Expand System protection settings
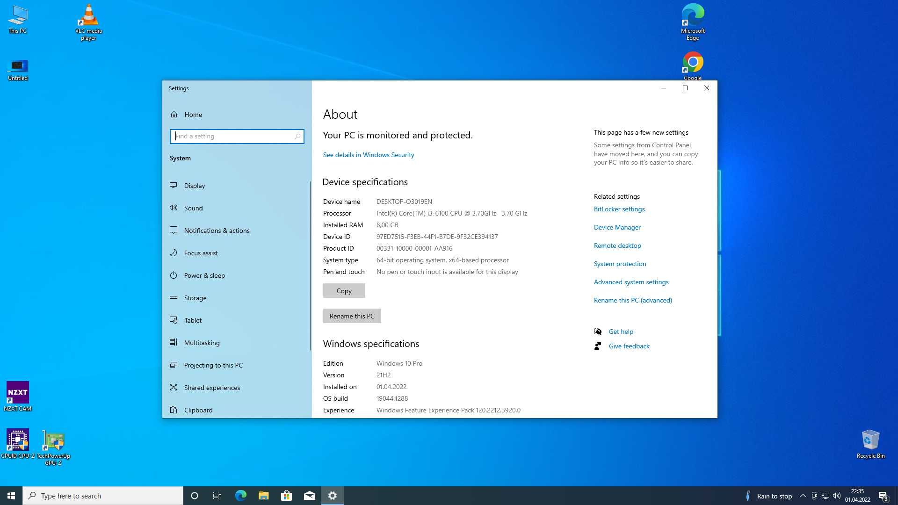898x505 pixels. click(x=620, y=263)
